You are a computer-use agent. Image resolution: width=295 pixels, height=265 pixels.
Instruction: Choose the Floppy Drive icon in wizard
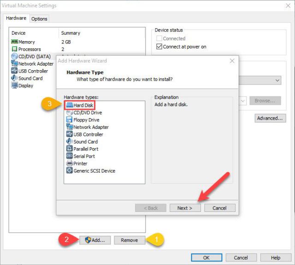coord(69,120)
